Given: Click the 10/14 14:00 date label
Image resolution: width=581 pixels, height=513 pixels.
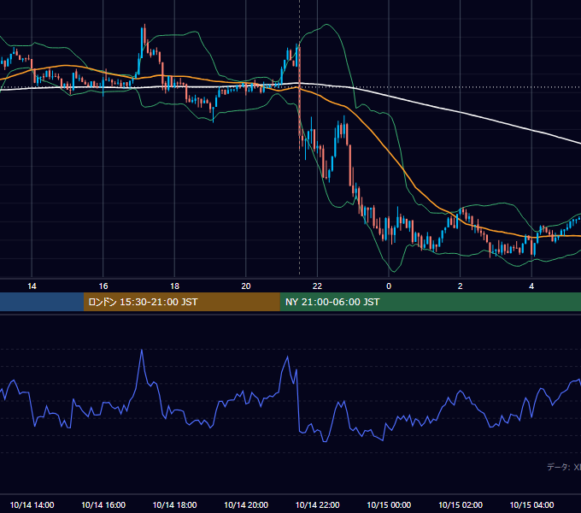Looking at the screenshot, I should pyautogui.click(x=32, y=504).
